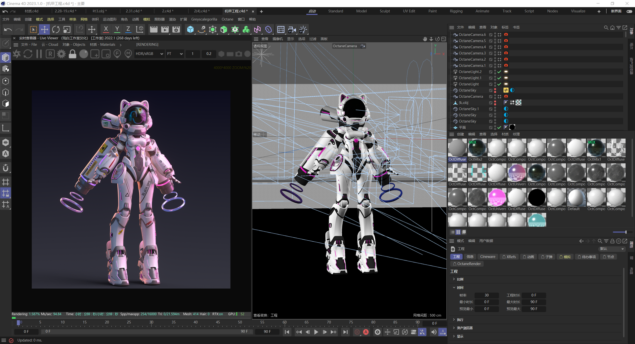Select the Move tool in the top toolbar

coord(44,29)
